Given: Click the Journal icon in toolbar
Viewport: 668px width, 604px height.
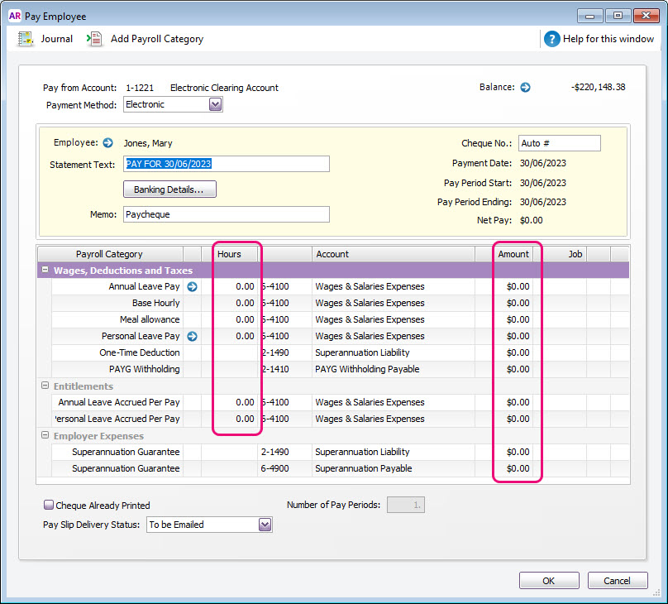Looking at the screenshot, I should [x=26, y=39].
